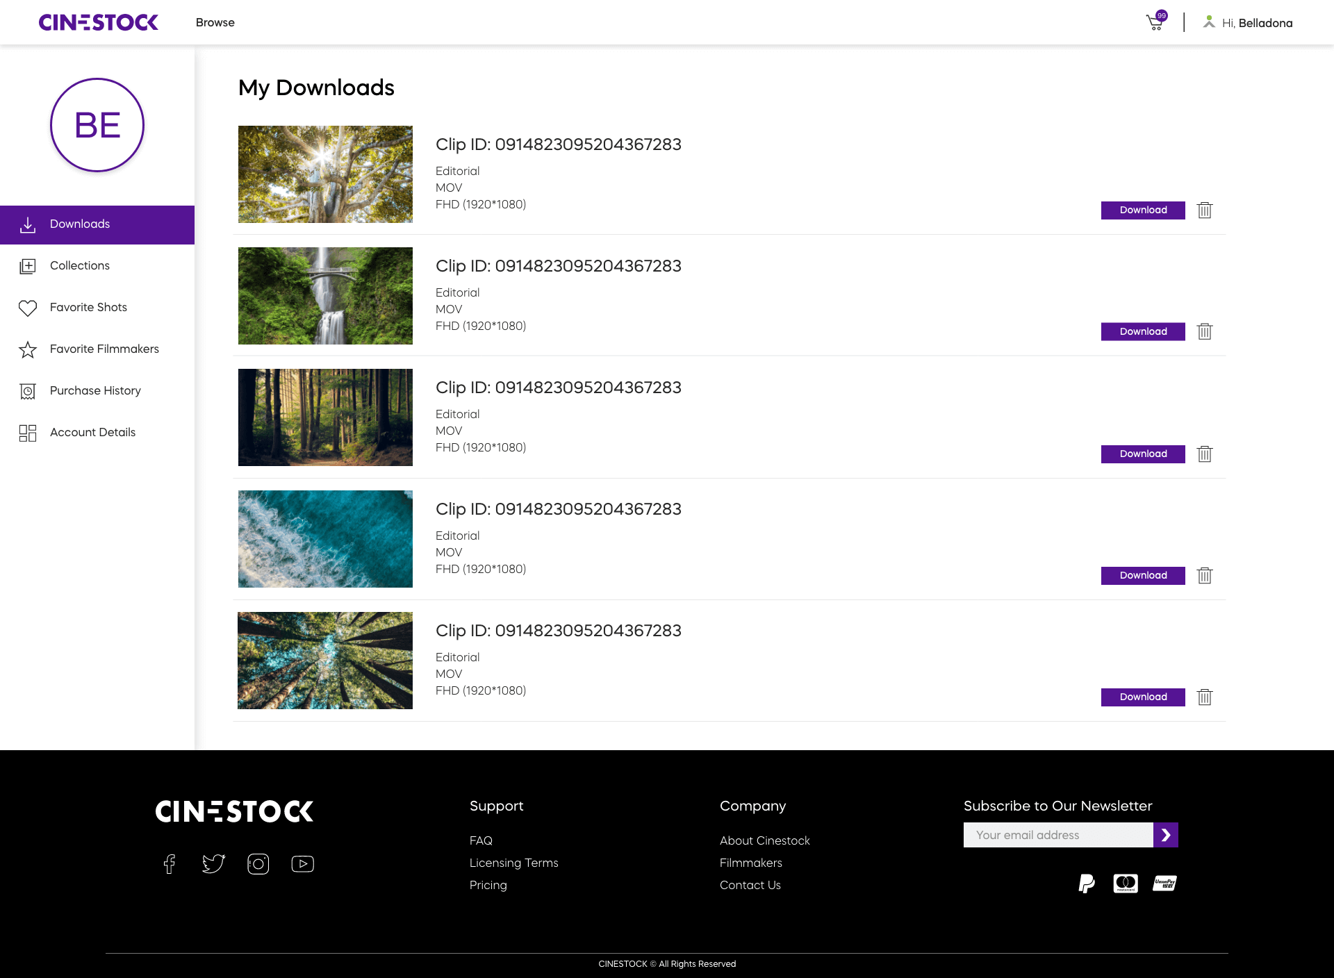Delete the waterfall clip with trash icon
The image size is (1334, 978).
click(1204, 332)
